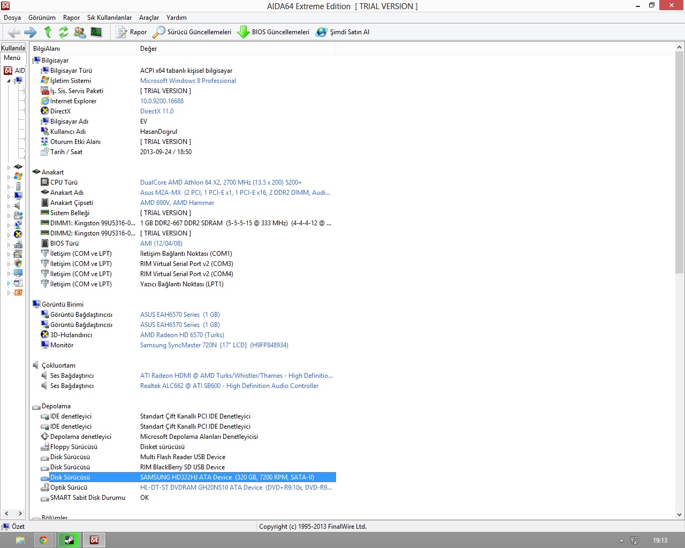
Task: Expand the storage drive node in the tree
Action: coord(9,216)
